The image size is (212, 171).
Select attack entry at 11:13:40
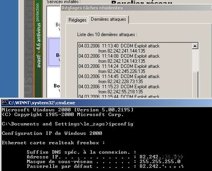tap(119, 46)
